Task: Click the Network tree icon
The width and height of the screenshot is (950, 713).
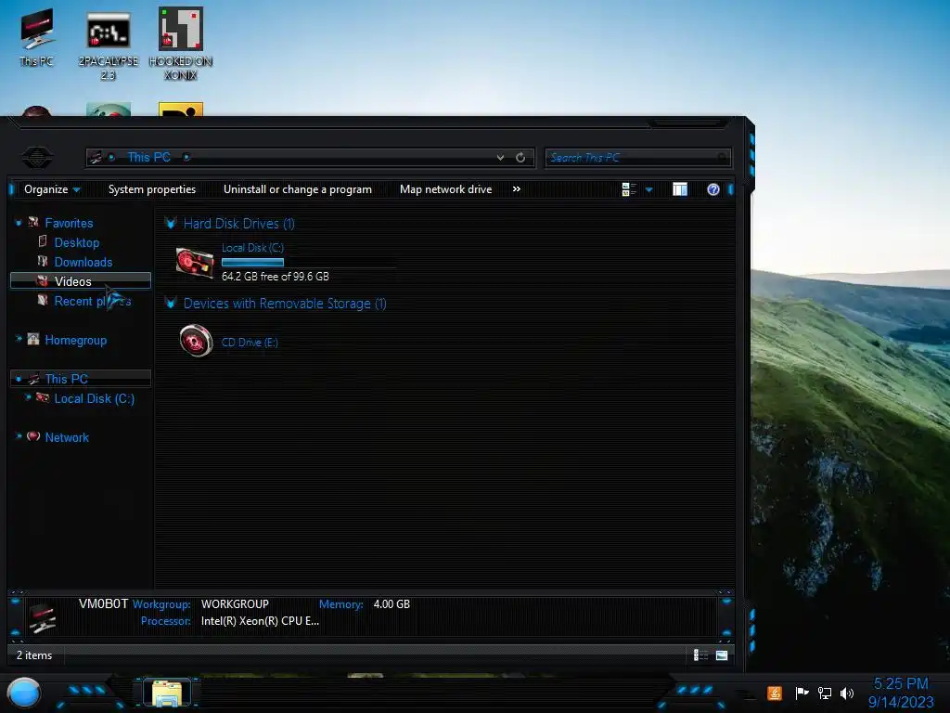Action: pos(33,436)
